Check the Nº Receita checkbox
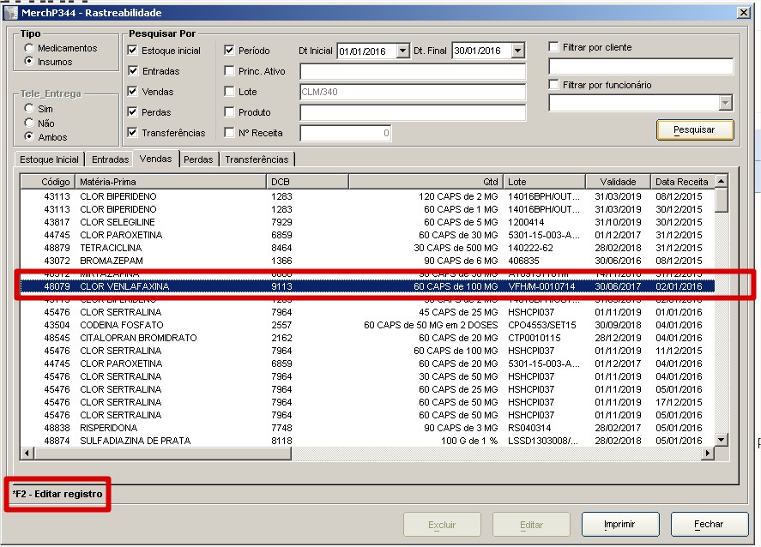This screenshot has height=547, width=761. (x=229, y=132)
